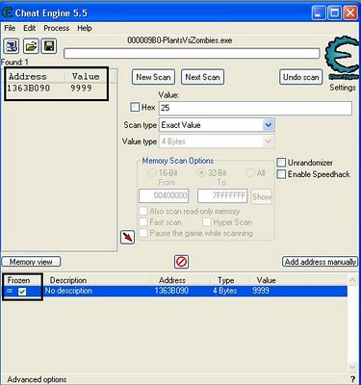Open the Value type dropdown
Screen dimensions: 361x385
click(x=269, y=141)
